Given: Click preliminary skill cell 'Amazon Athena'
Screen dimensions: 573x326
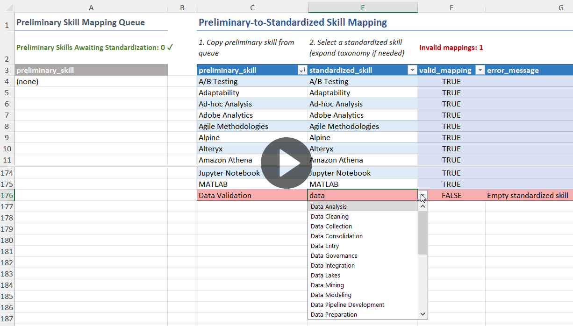Looking at the screenshot, I should (x=252, y=160).
